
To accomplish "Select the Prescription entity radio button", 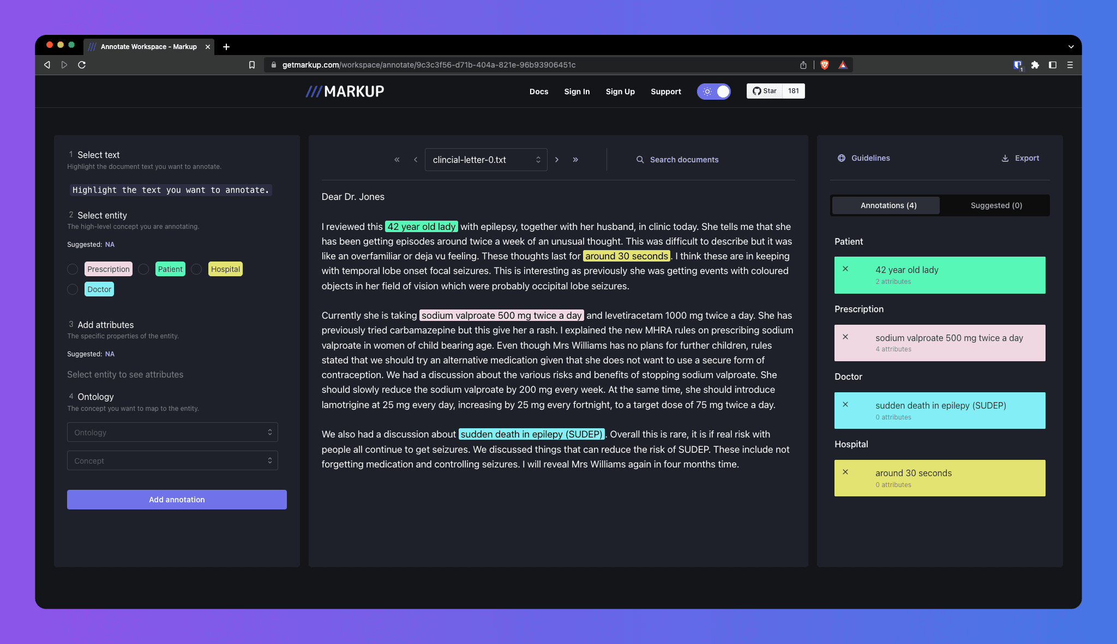I will click(73, 269).
